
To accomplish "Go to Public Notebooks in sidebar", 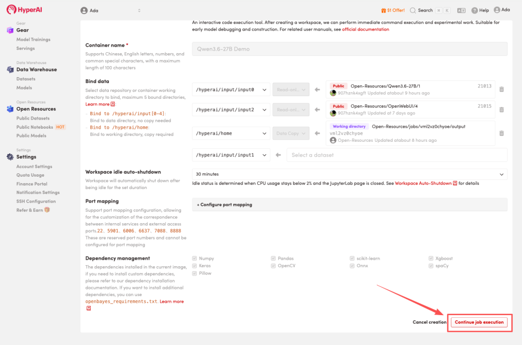I will (x=35, y=127).
